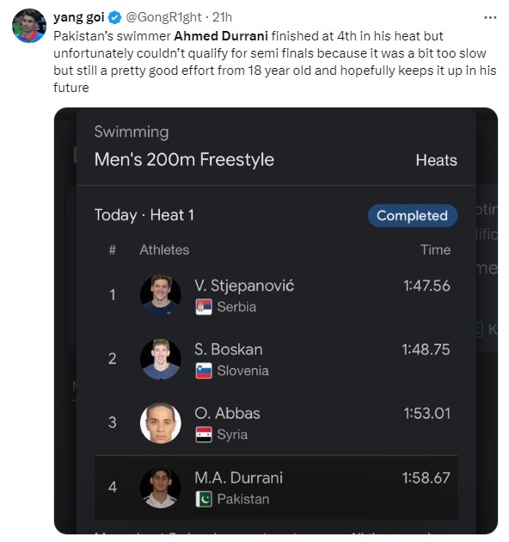Click the yang goi display name
The height and width of the screenshot is (542, 509).
(x=79, y=17)
